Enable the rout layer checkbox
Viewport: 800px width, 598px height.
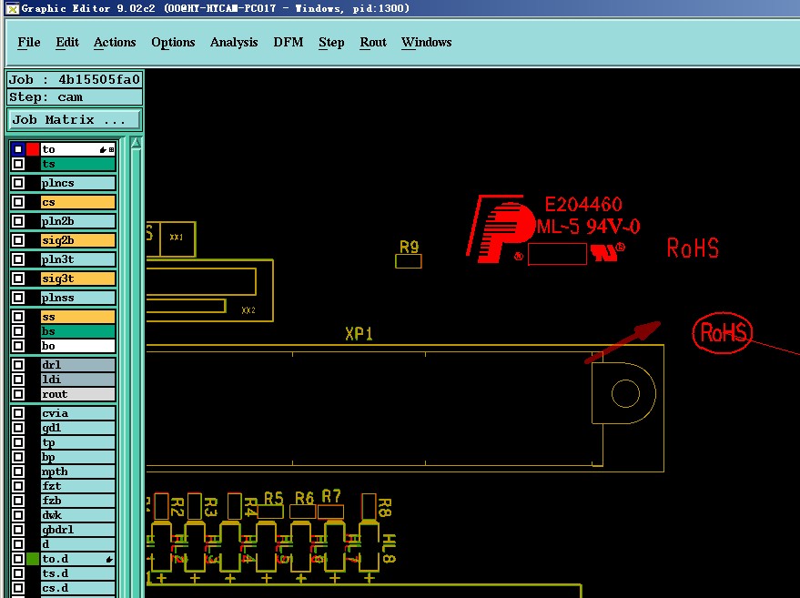[18, 394]
